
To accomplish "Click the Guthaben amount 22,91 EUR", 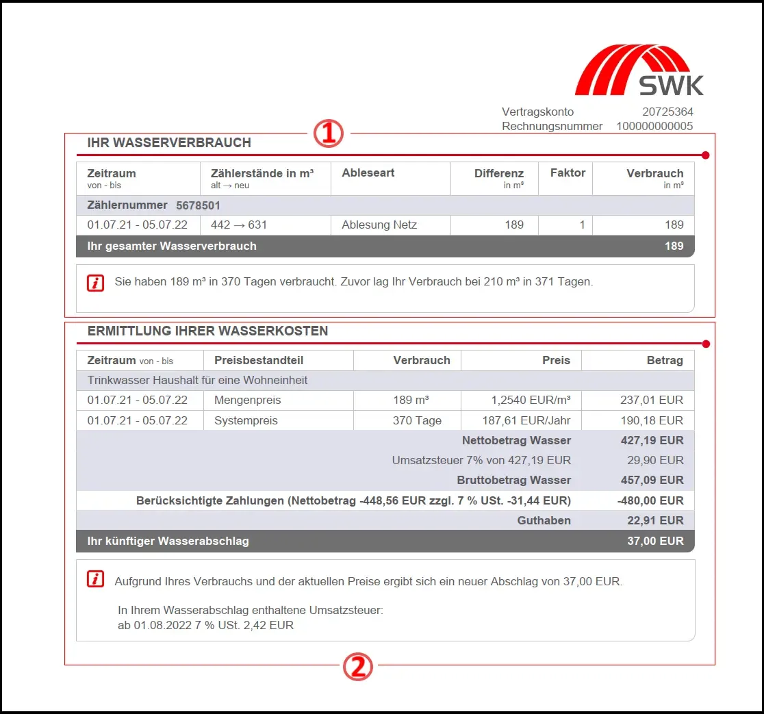I will click(655, 520).
